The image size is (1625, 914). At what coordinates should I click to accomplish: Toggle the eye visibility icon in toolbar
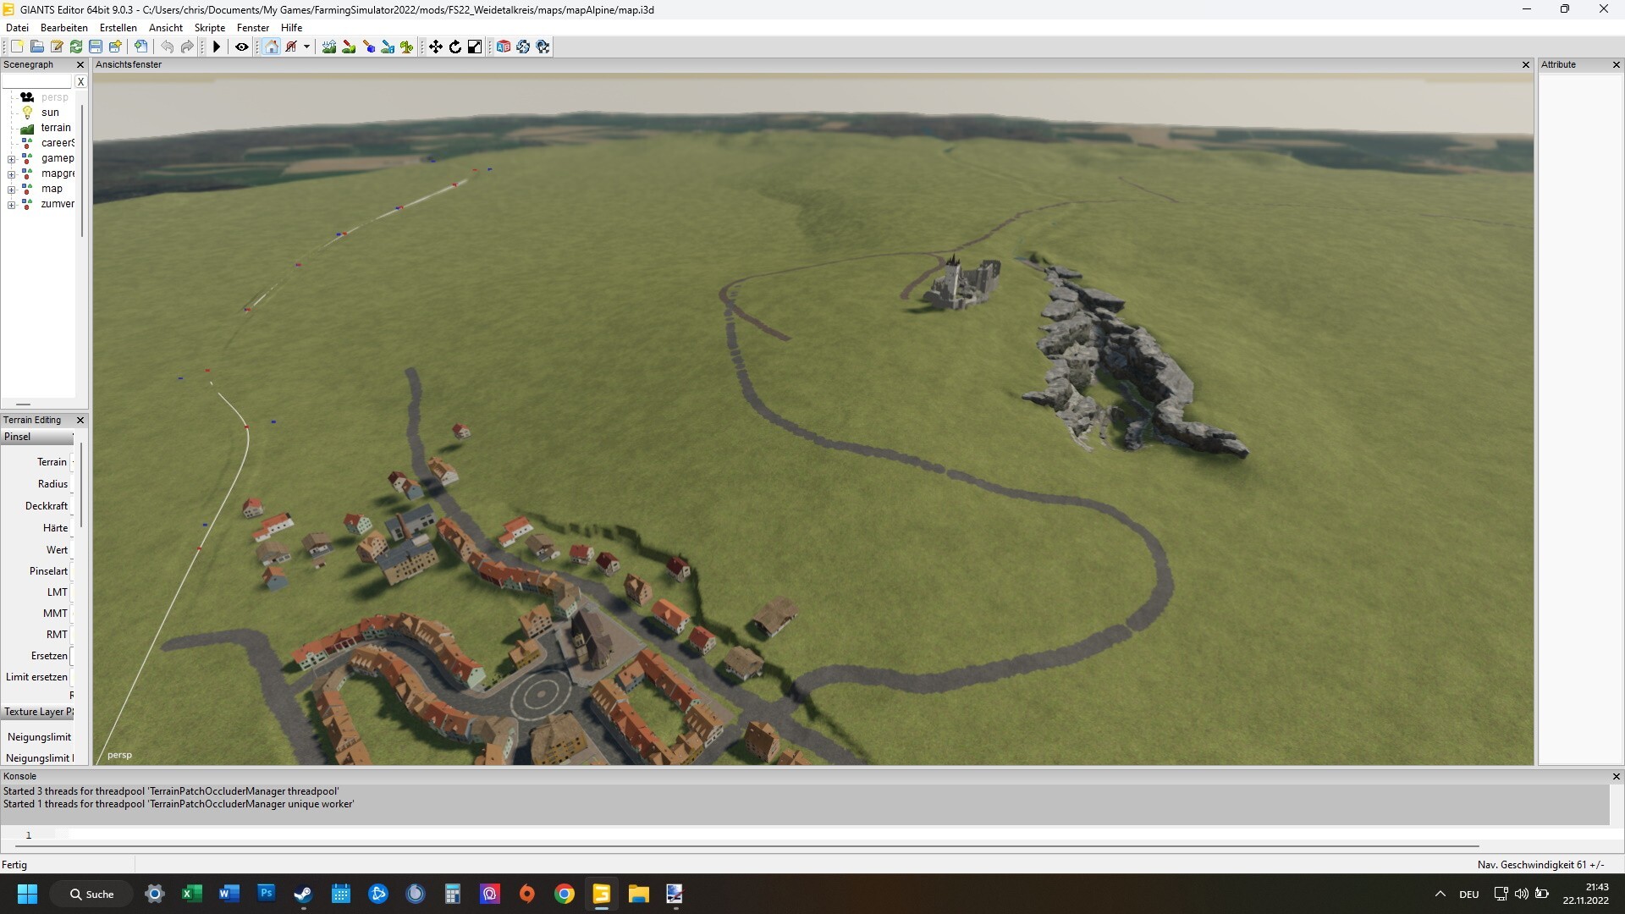(x=242, y=47)
